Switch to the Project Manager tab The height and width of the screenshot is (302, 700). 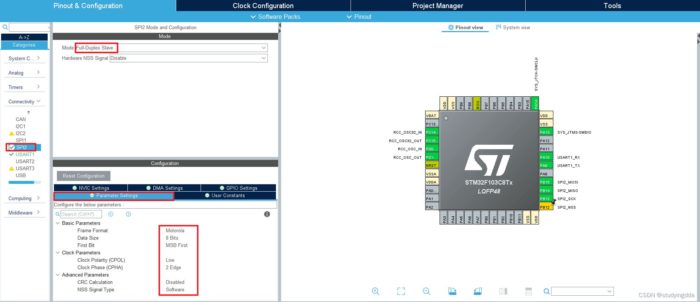(438, 6)
